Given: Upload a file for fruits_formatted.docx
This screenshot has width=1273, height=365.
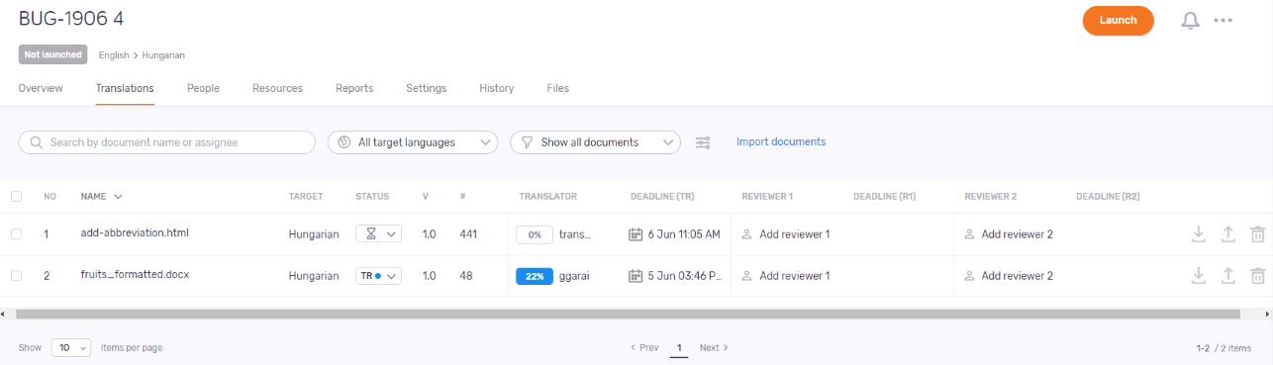Looking at the screenshot, I should click(1227, 276).
